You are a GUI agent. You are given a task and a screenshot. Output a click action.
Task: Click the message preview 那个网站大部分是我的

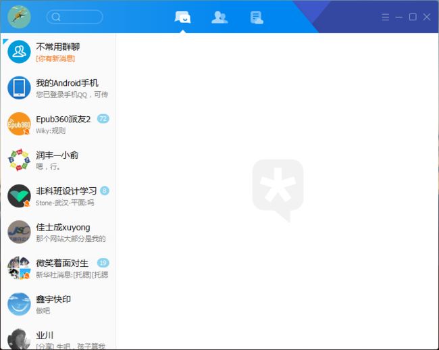(71, 239)
